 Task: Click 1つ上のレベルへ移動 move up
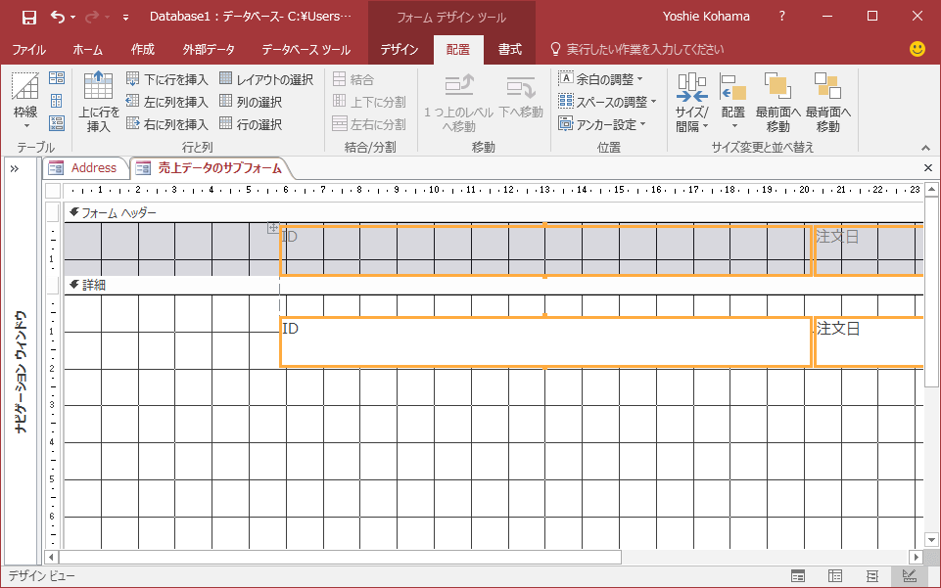pyautogui.click(x=458, y=103)
